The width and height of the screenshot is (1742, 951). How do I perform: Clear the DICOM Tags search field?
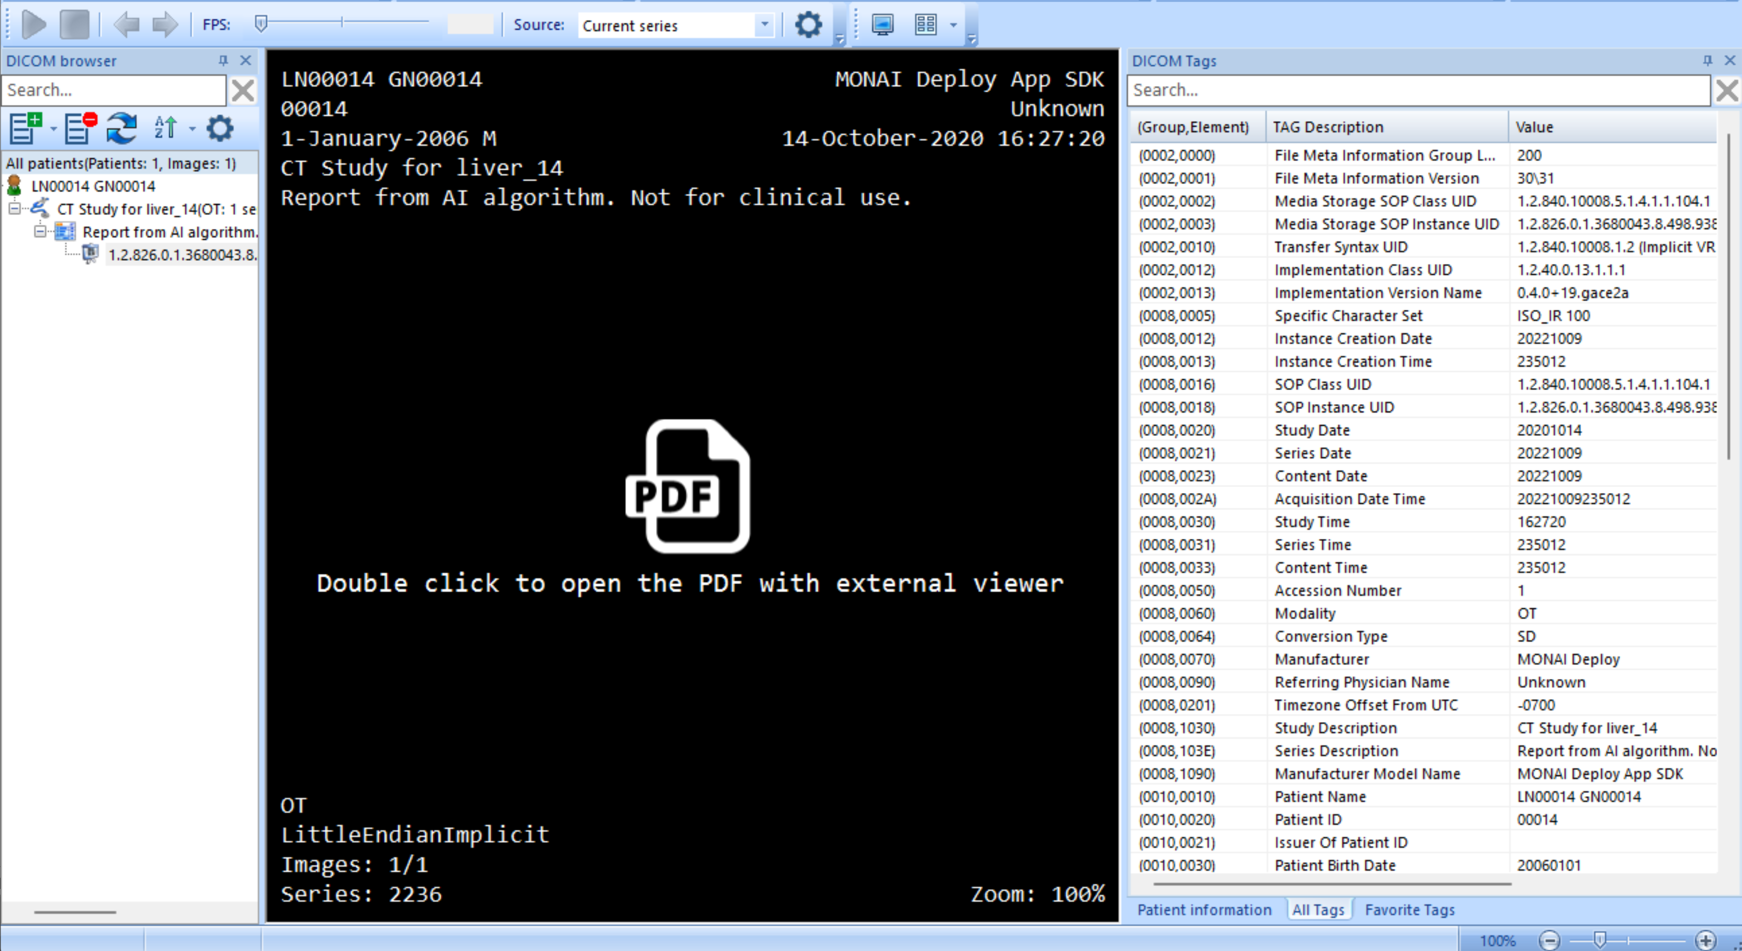pyautogui.click(x=1726, y=90)
